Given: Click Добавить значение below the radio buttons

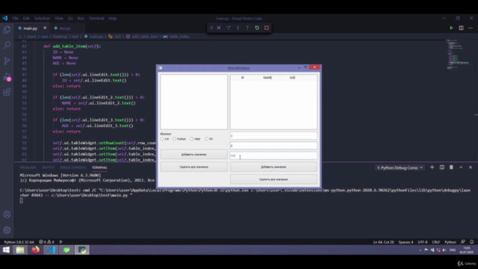Looking at the screenshot, I should [x=194, y=155].
